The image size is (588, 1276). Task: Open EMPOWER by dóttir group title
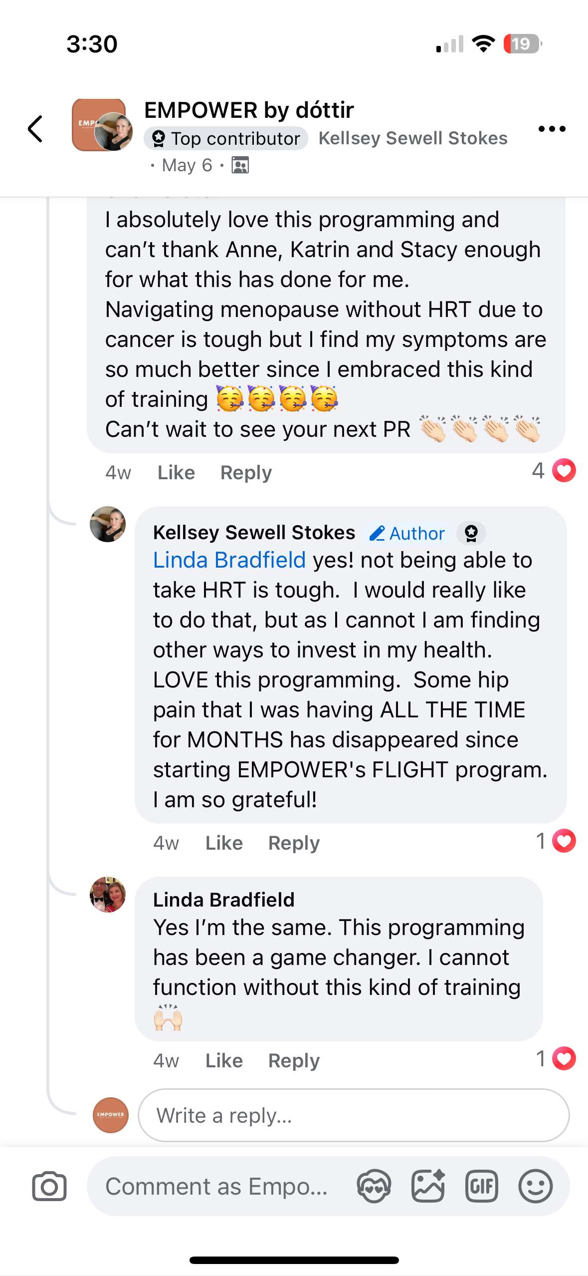tap(249, 110)
